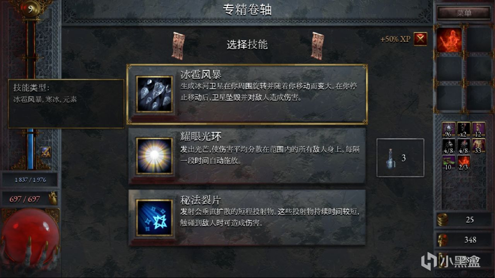Click the armor item labeled 33
Viewport: 495px width, 278px height.
pyautogui.click(x=478, y=146)
